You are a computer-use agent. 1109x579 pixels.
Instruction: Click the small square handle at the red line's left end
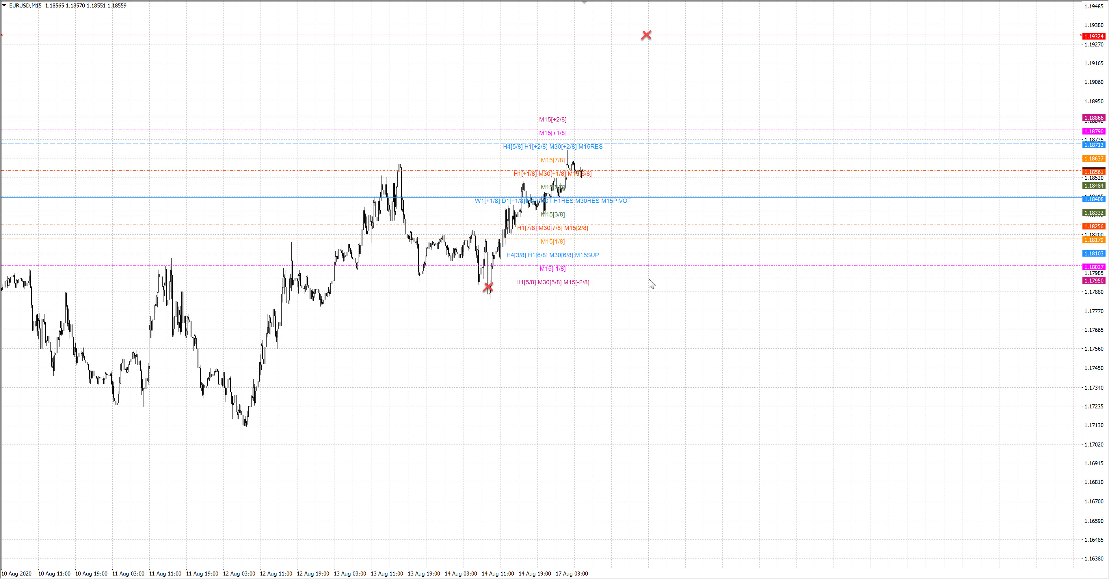(x=2, y=35)
